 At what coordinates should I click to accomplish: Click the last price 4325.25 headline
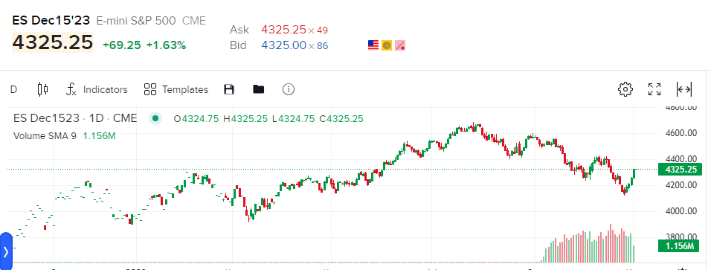click(x=53, y=42)
